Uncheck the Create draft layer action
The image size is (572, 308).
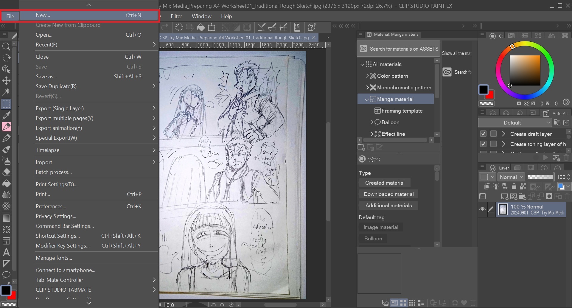(483, 134)
